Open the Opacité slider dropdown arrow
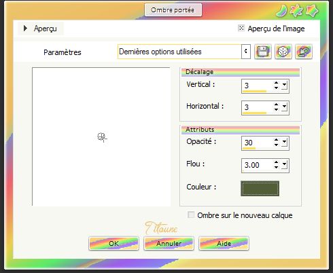The width and height of the screenshot is (333, 273). coord(285,143)
